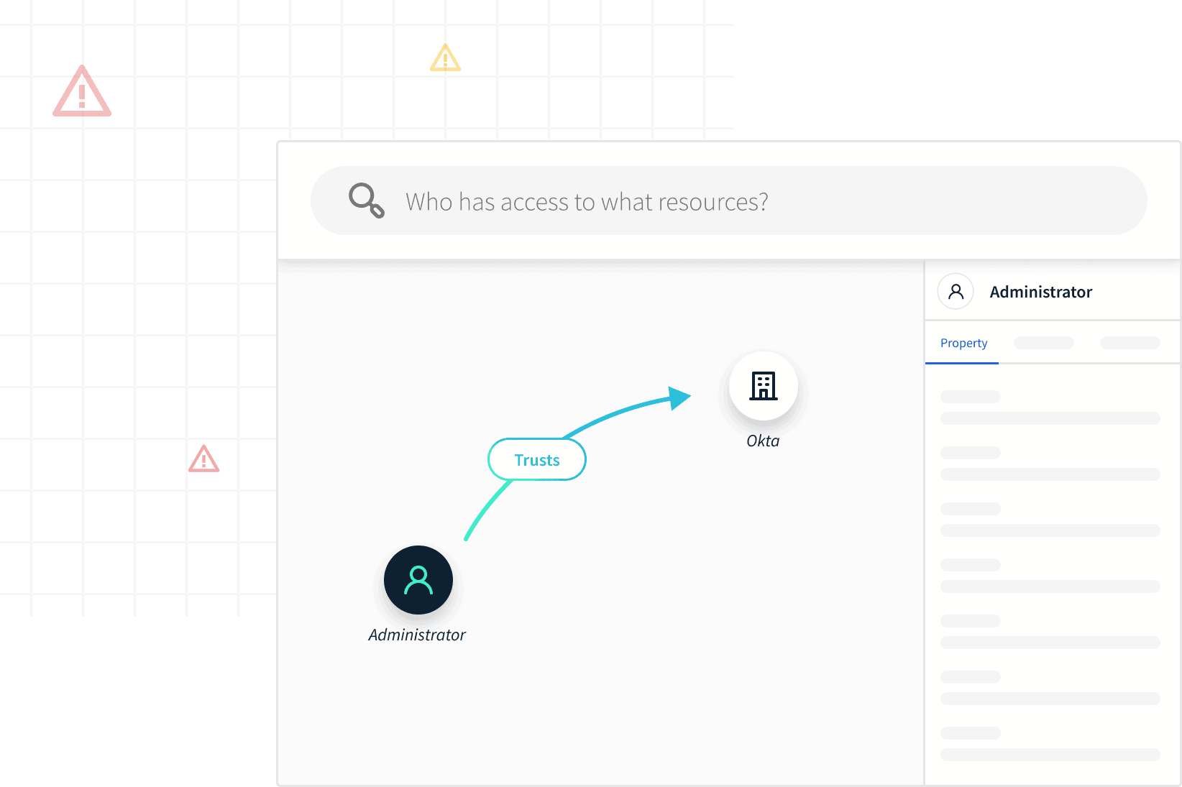Focus the 'Who has access to what resources?' search field
The image size is (1182, 787).
[728, 201]
